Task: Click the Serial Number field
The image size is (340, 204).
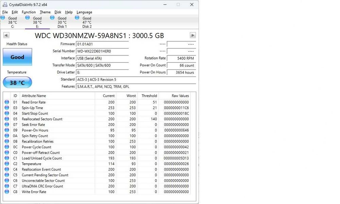Action: [x=102, y=51]
